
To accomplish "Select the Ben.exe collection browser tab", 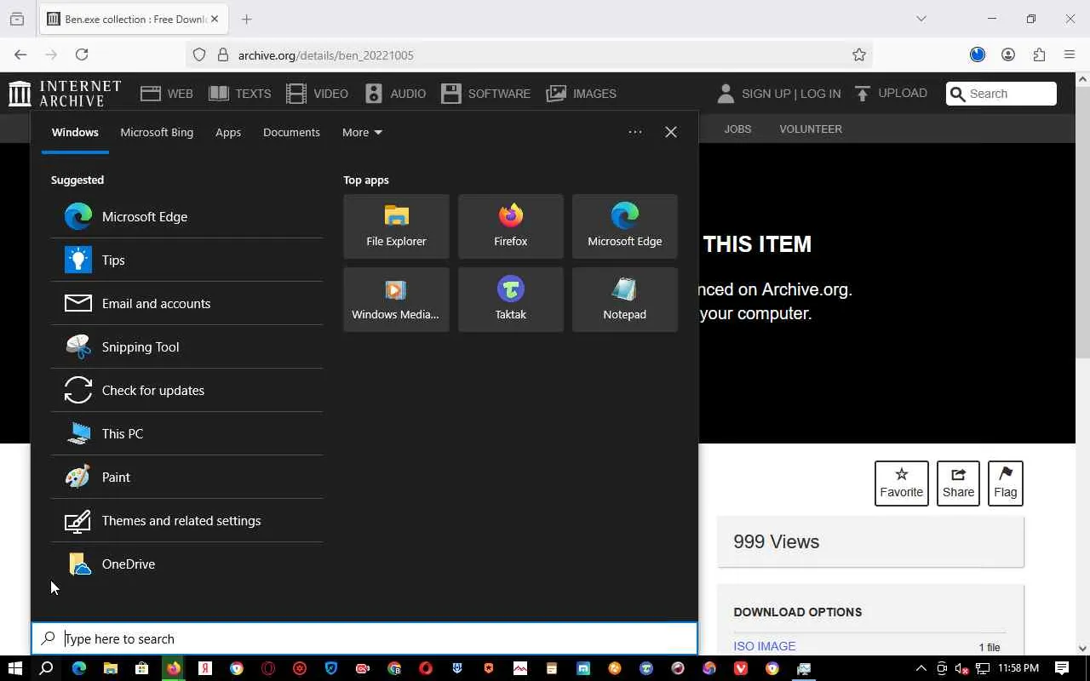I will [134, 19].
